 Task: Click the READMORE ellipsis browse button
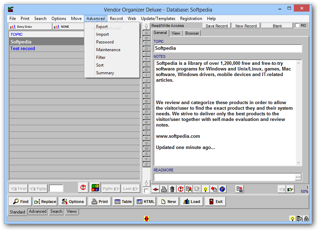pos(298,177)
